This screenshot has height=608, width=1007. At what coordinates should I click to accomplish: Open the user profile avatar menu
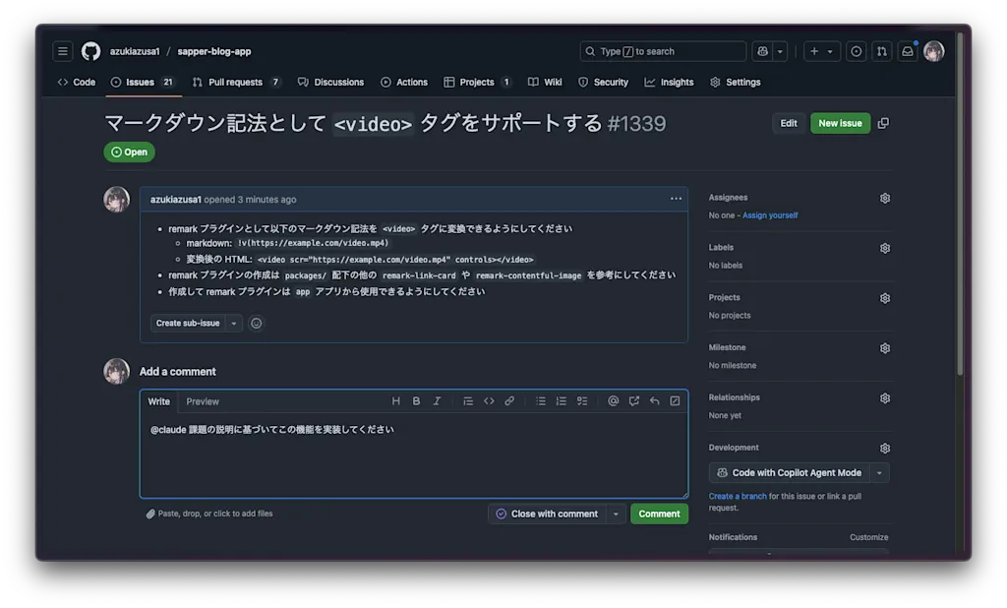(x=934, y=51)
